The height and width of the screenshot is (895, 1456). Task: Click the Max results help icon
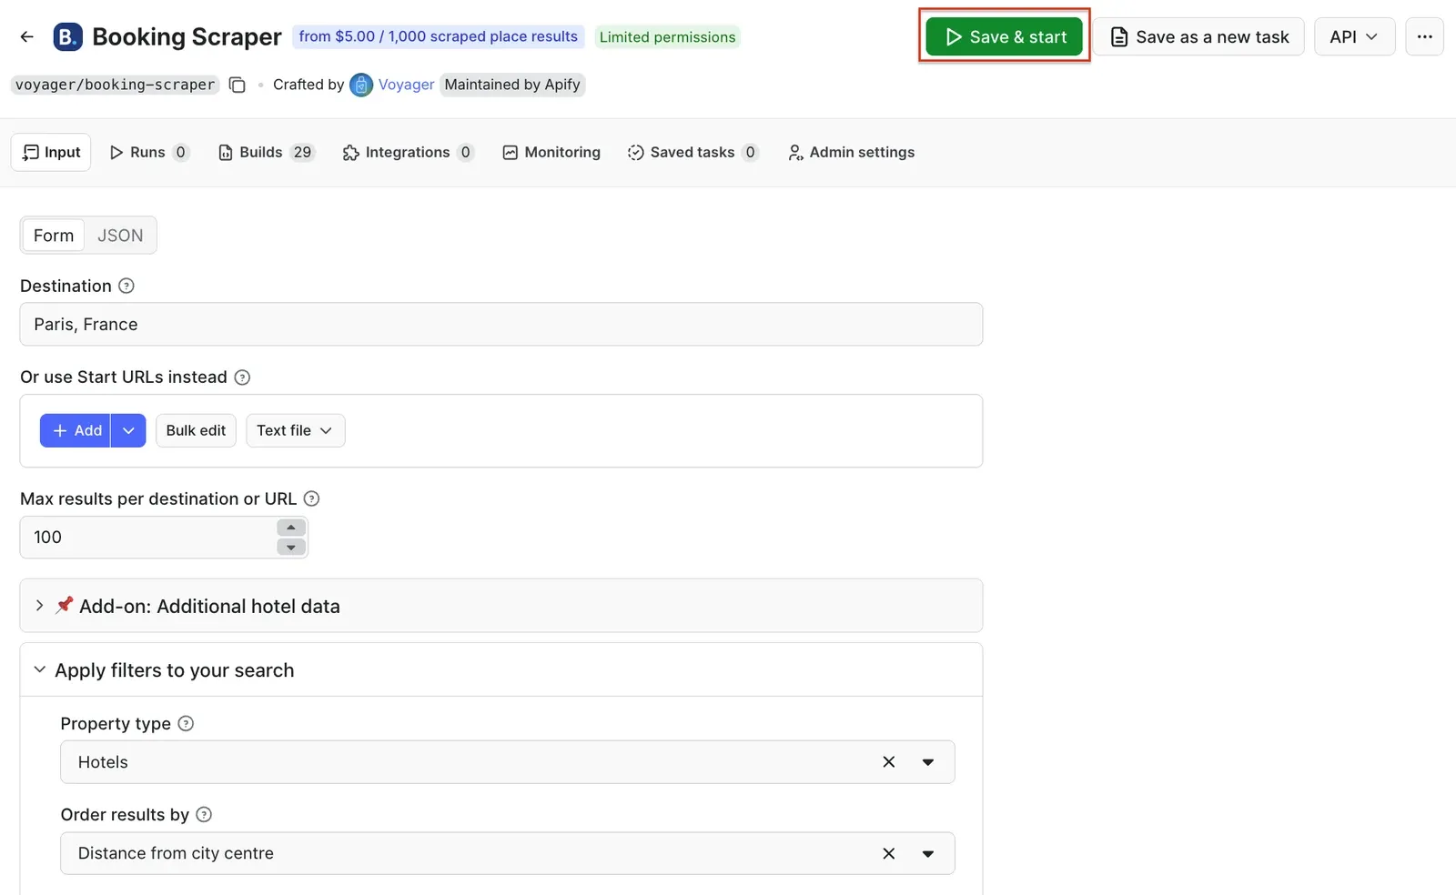pyautogui.click(x=311, y=498)
